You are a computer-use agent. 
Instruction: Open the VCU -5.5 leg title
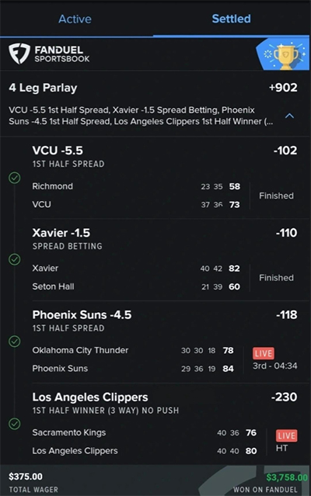(58, 151)
